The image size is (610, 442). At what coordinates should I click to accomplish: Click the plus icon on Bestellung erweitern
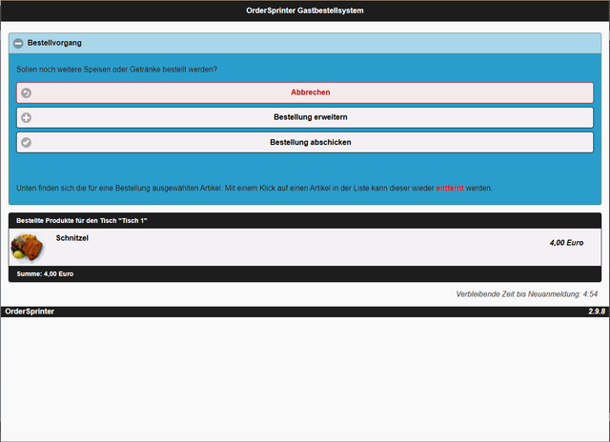(x=26, y=118)
